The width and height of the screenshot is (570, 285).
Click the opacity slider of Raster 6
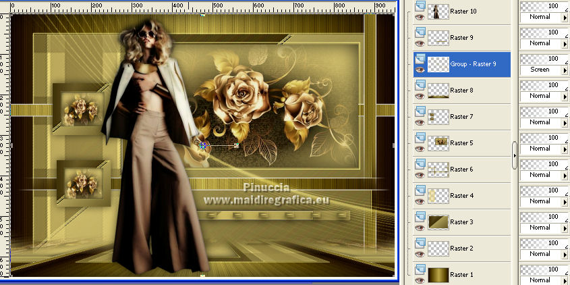544,164
